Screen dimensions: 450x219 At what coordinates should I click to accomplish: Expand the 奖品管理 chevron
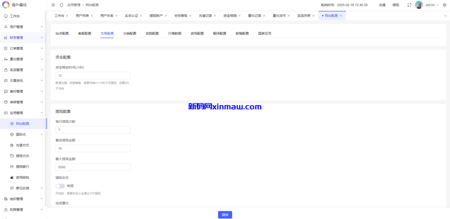42,70
